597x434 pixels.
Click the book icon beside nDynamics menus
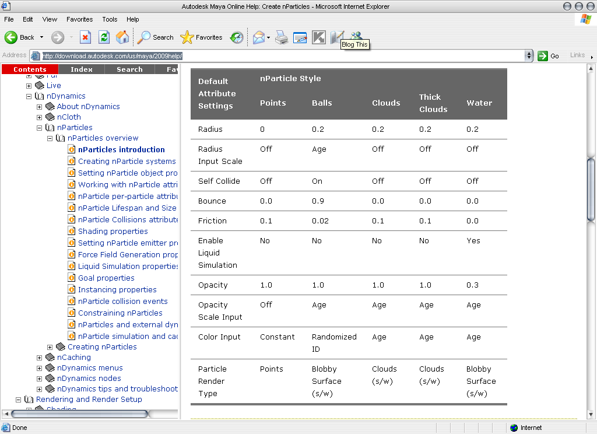pyautogui.click(x=50, y=367)
